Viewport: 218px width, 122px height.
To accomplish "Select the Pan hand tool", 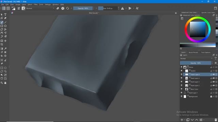I will tap(5, 83).
